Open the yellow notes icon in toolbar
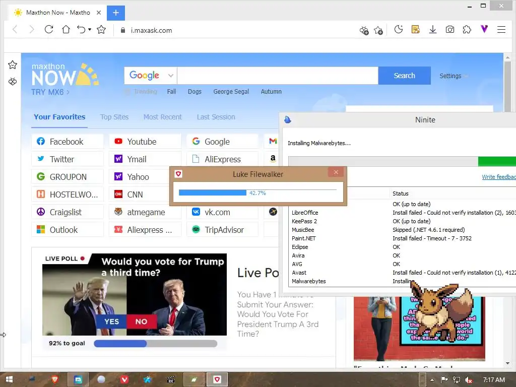516x387 pixels. (416, 30)
